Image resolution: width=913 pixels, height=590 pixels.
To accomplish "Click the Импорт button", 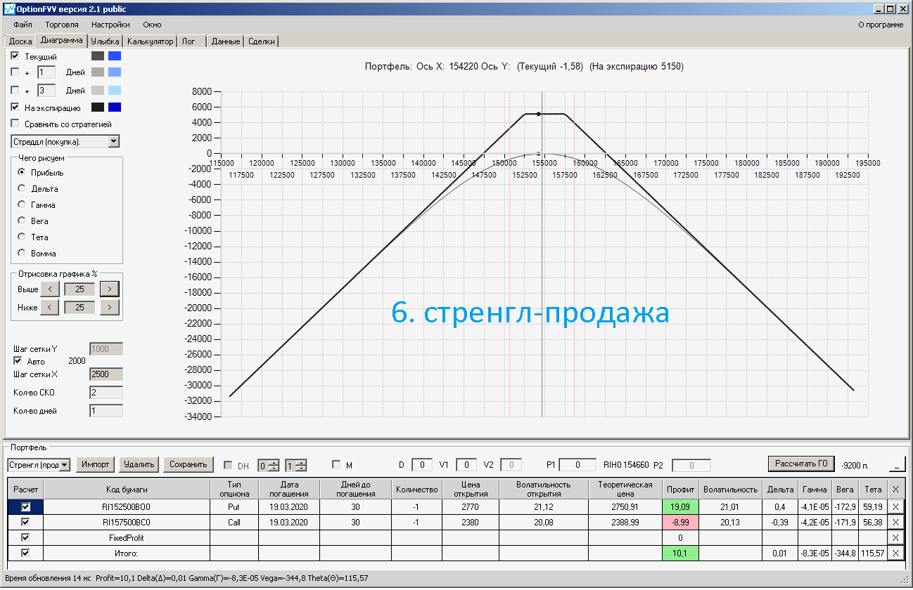I will 96,464.
